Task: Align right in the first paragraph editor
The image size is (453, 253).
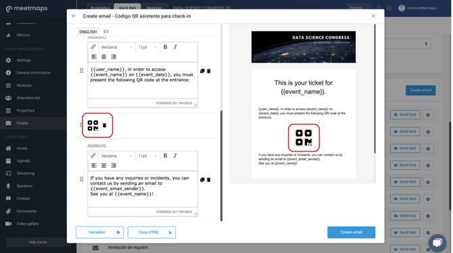Action: pyautogui.click(x=114, y=57)
